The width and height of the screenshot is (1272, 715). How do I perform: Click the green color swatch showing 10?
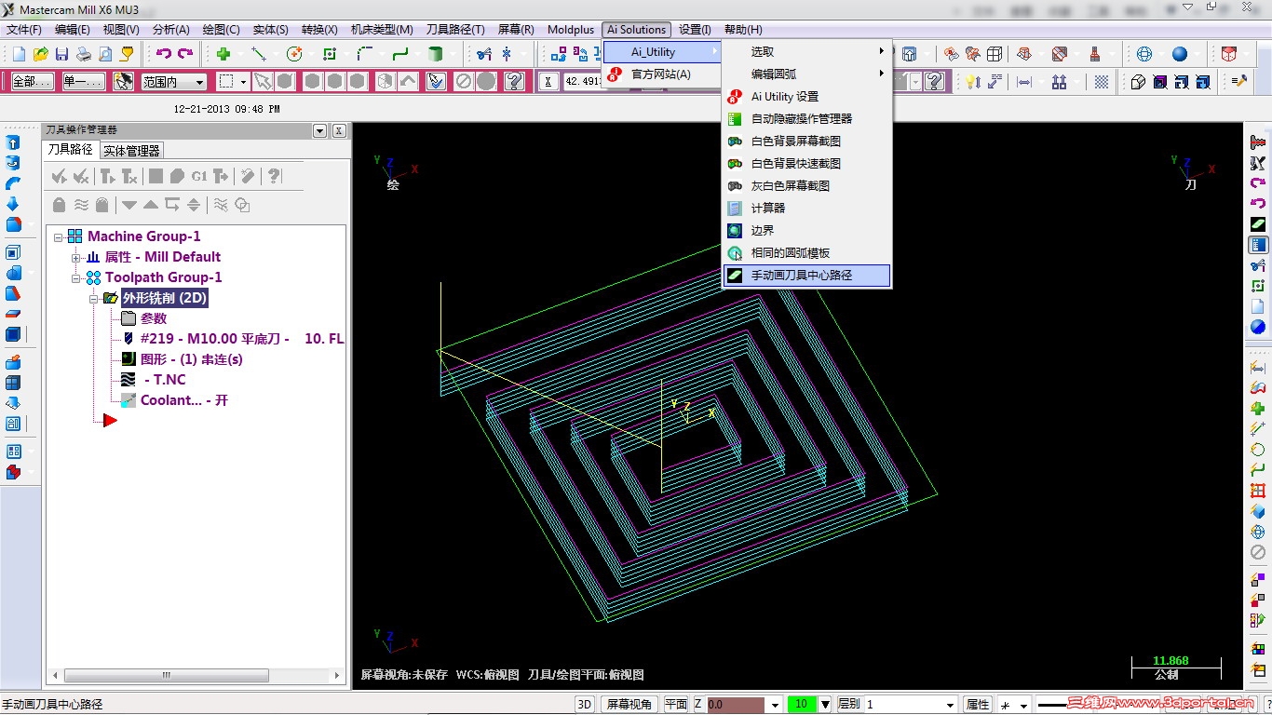pos(802,705)
